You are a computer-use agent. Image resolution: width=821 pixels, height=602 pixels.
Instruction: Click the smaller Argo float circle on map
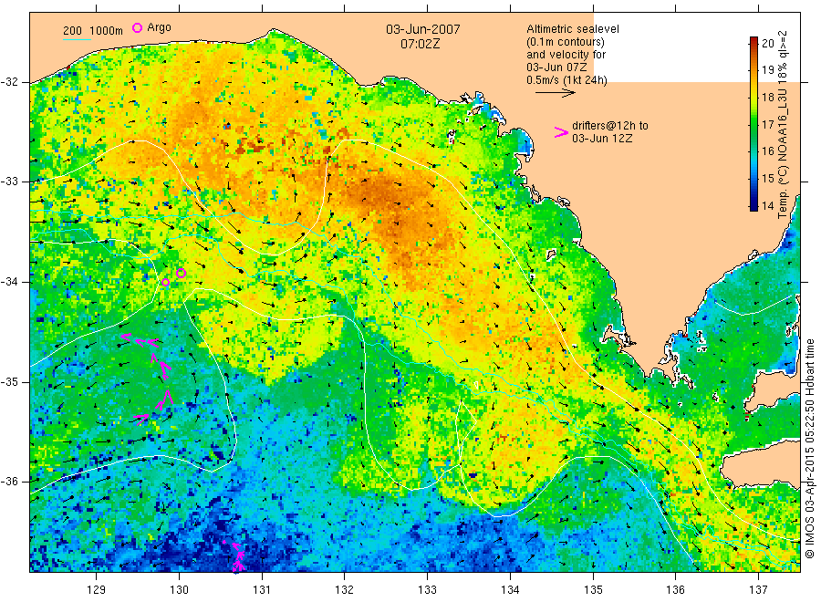[165, 282]
